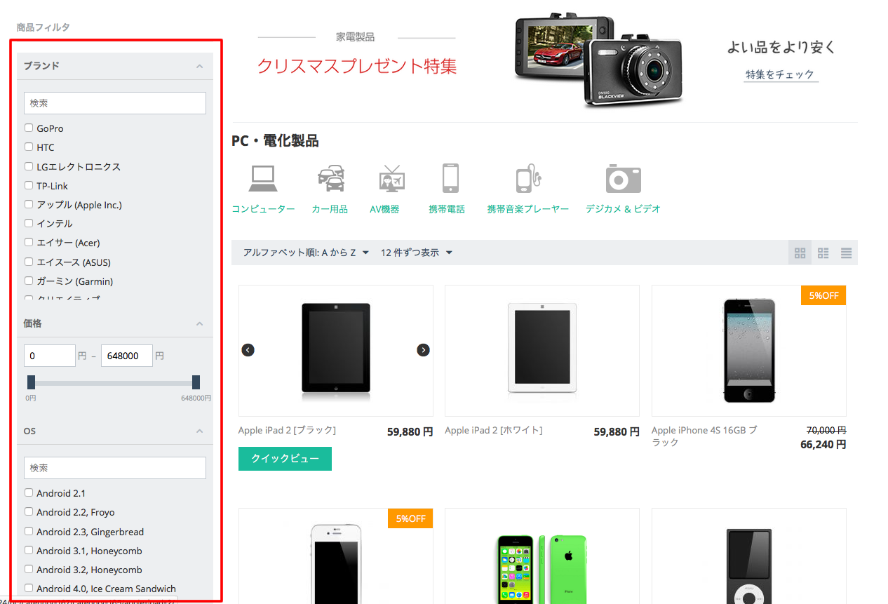
Task: Show next image of iPad 2 ブラック
Action: pos(423,350)
